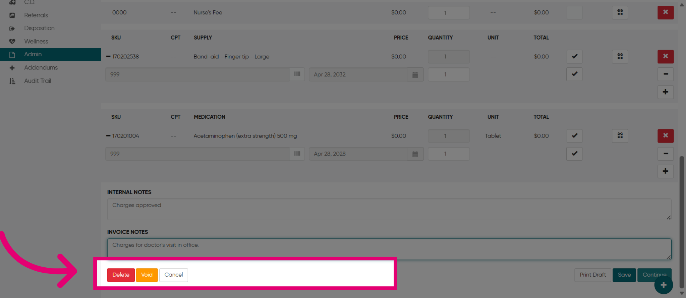This screenshot has width=686, height=298.
Task: Select the Admin sidebar item
Action: (x=50, y=55)
